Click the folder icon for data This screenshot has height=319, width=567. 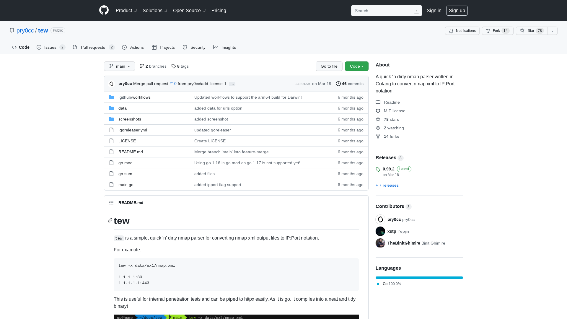[111, 108]
